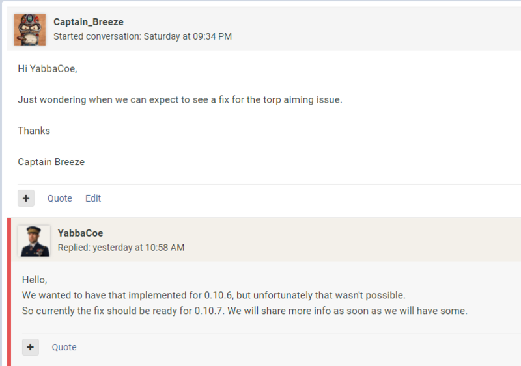The height and width of the screenshot is (366, 521).
Task: Click the "Thanks" line in the first message
Action: (34, 131)
